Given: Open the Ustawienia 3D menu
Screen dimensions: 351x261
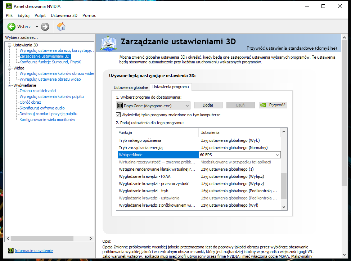Looking at the screenshot, I should [x=64, y=15].
